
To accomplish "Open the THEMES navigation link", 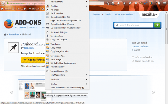I will pyautogui.click(x=33, y=28).
